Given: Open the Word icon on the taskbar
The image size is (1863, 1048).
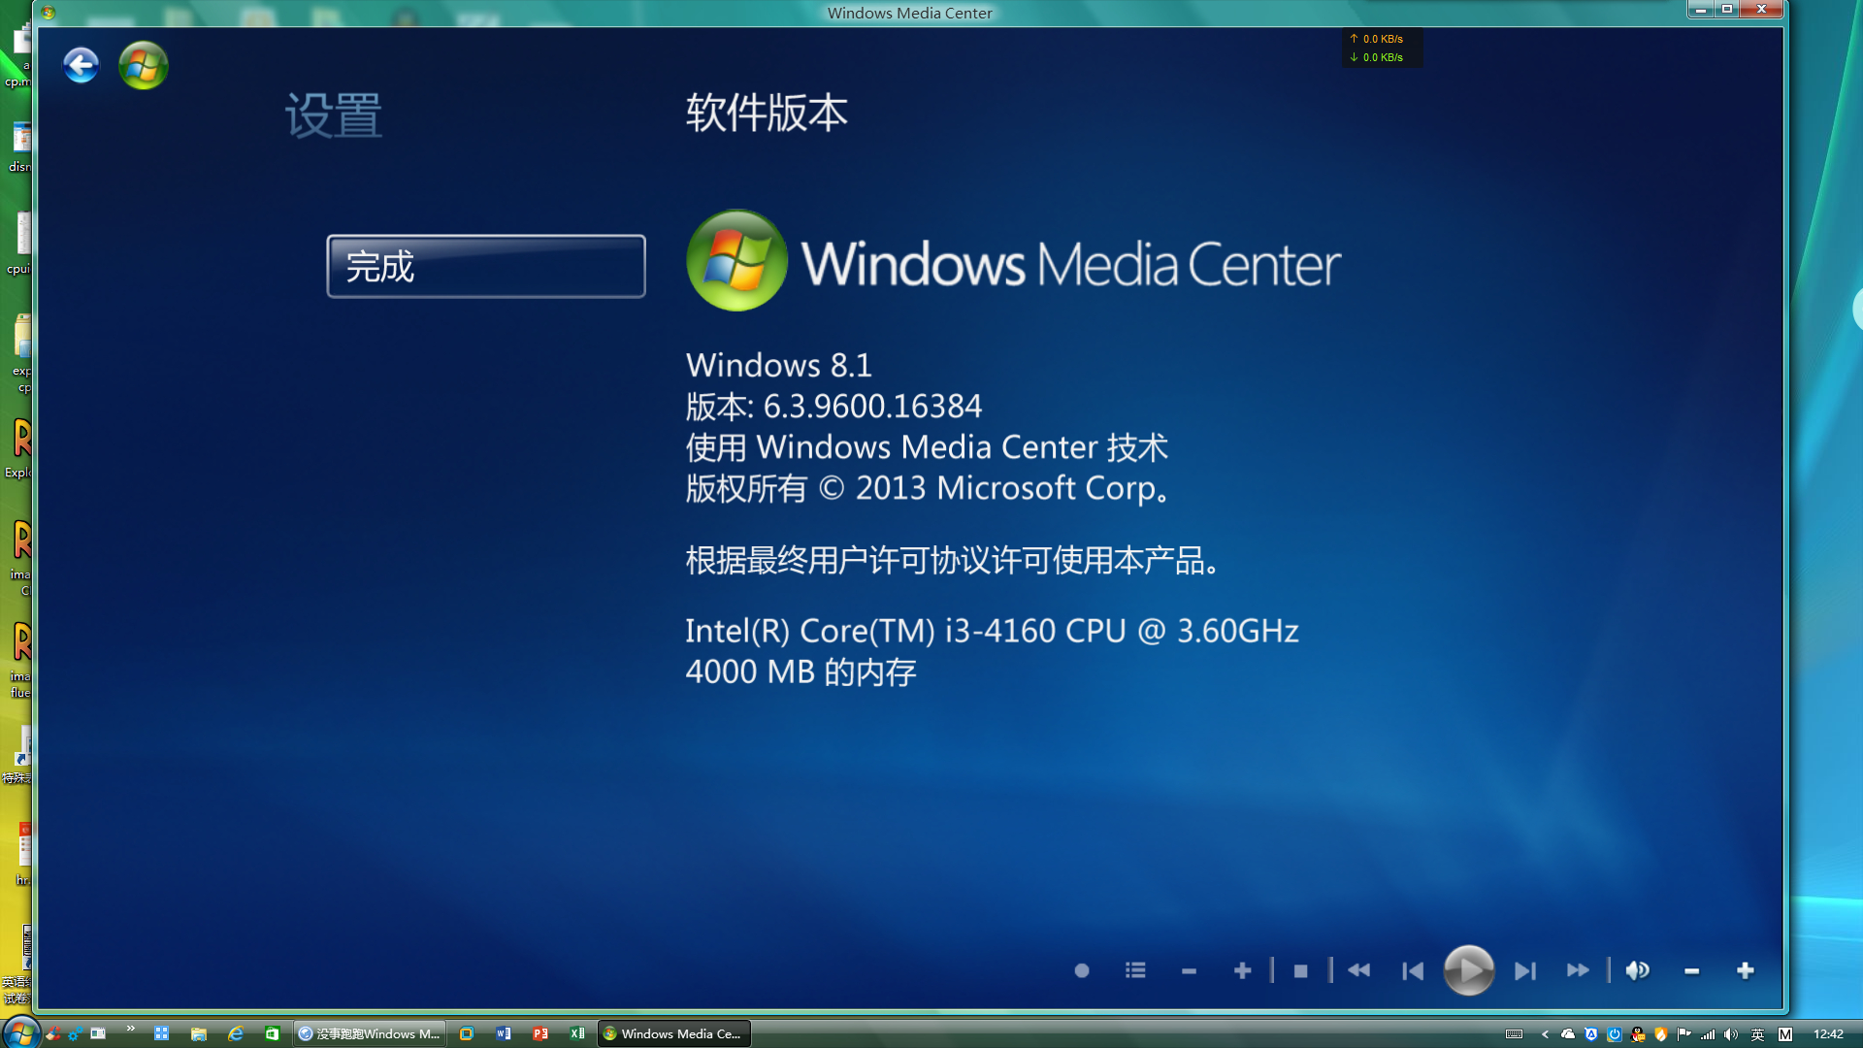Looking at the screenshot, I should [x=504, y=1033].
